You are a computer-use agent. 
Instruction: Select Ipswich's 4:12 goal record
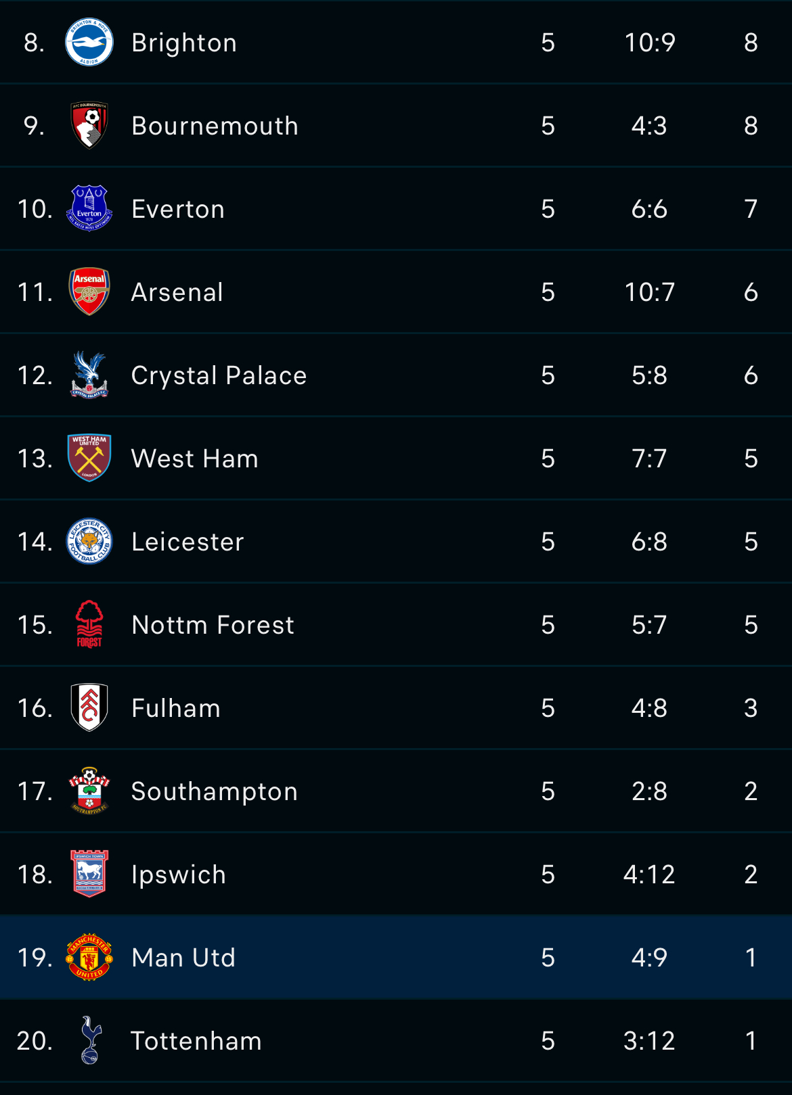coord(650,875)
